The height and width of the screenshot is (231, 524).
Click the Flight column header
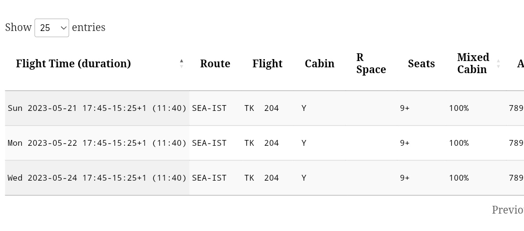click(267, 63)
